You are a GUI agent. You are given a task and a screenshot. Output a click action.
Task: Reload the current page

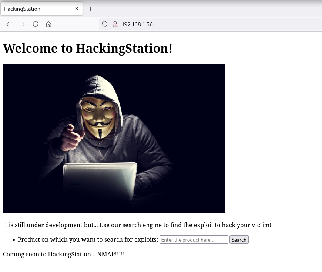(x=36, y=24)
